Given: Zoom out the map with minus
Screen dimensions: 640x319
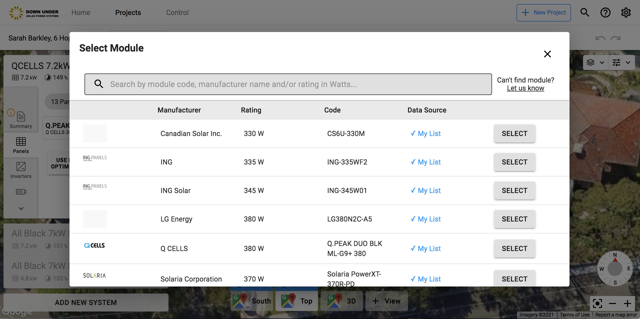Looking at the screenshot, I should [x=612, y=304].
